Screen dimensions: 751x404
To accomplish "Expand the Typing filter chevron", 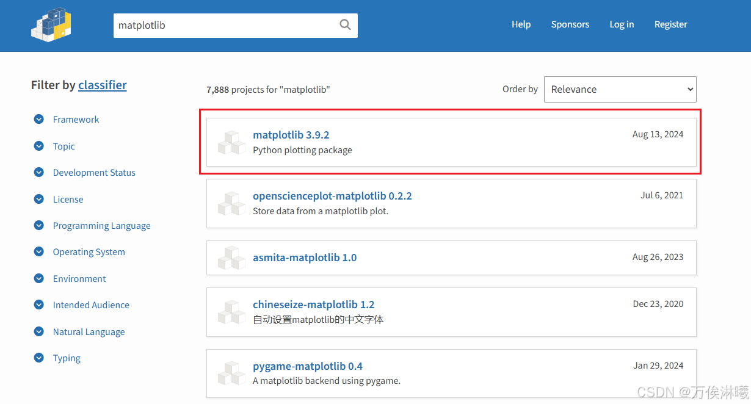I will click(39, 358).
